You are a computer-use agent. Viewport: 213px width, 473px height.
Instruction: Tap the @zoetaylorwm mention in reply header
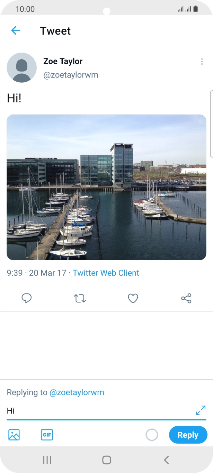(77, 392)
